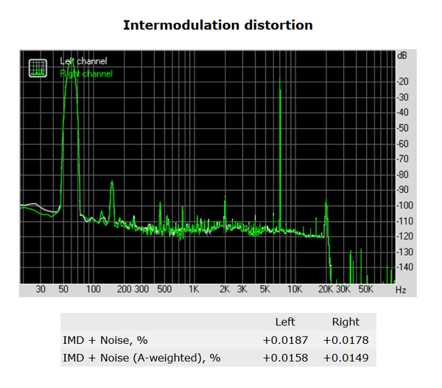Click the 100 Hz axis label

94,289
